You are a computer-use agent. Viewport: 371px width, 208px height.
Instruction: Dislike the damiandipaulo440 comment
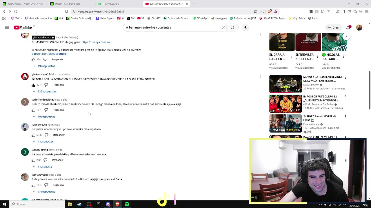click(x=46, y=110)
